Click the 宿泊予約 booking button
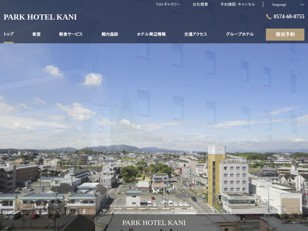The height and width of the screenshot is (231, 308). 285,35
